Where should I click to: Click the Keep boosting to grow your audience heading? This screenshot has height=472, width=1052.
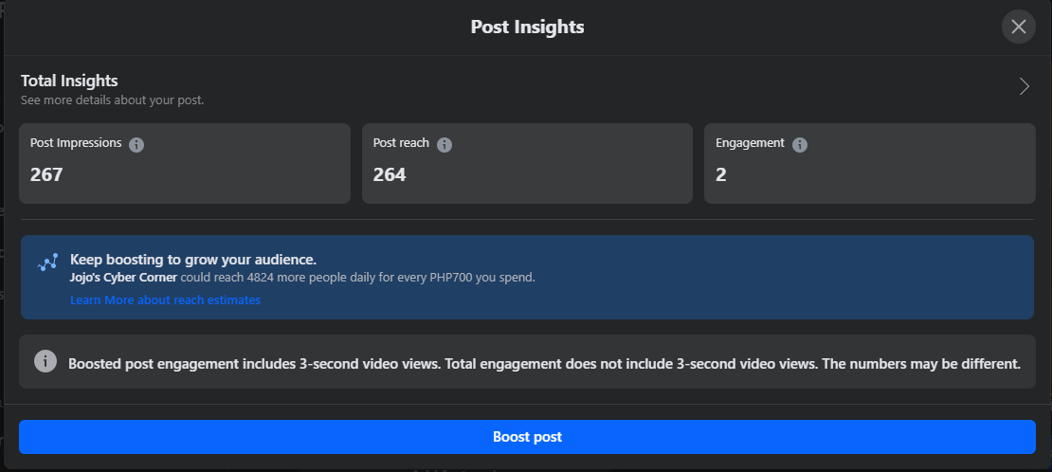tap(192, 259)
